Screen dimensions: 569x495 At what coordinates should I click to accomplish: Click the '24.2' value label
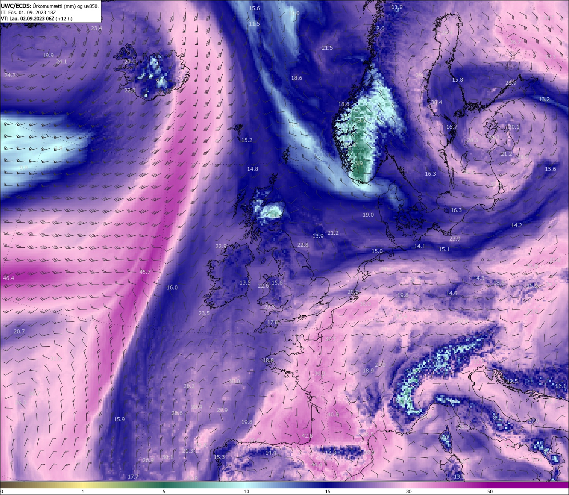[10, 75]
